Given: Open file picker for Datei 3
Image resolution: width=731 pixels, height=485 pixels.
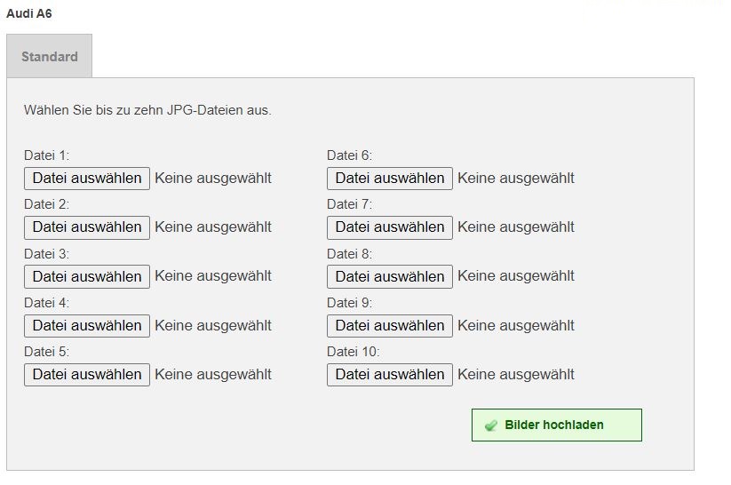Looking at the screenshot, I should tap(87, 276).
